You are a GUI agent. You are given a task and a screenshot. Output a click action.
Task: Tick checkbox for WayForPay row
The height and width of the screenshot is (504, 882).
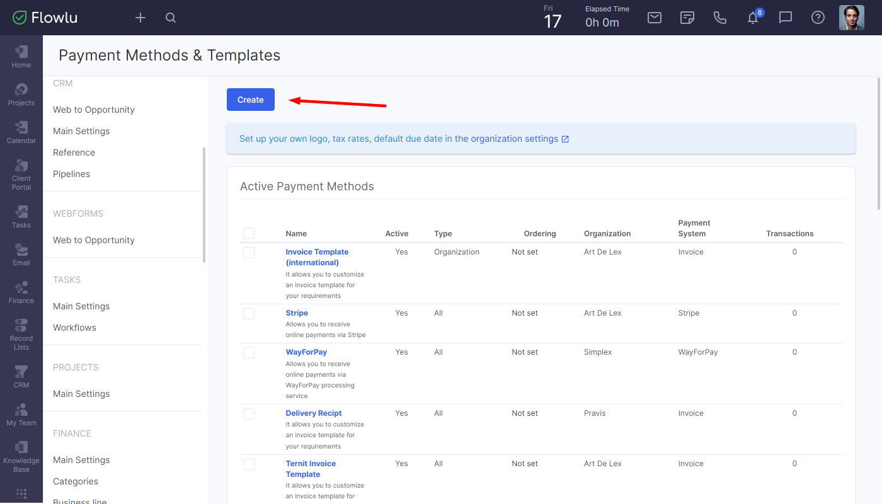249,353
